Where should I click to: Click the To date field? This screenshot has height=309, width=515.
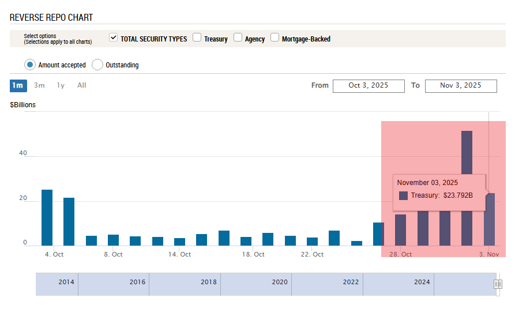pos(460,85)
